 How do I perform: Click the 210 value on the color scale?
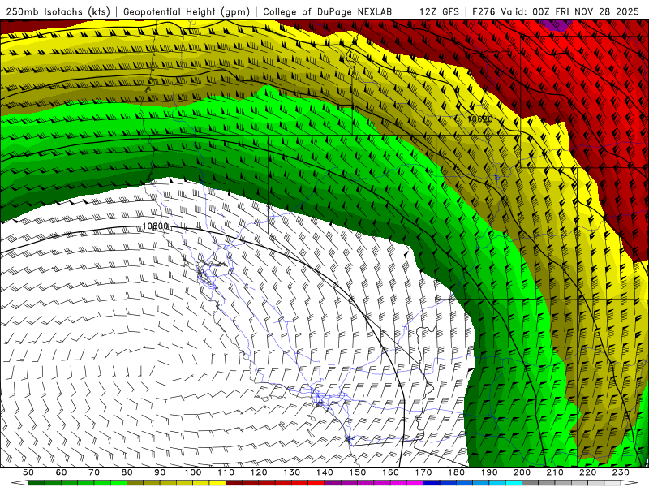pyautogui.click(x=555, y=472)
